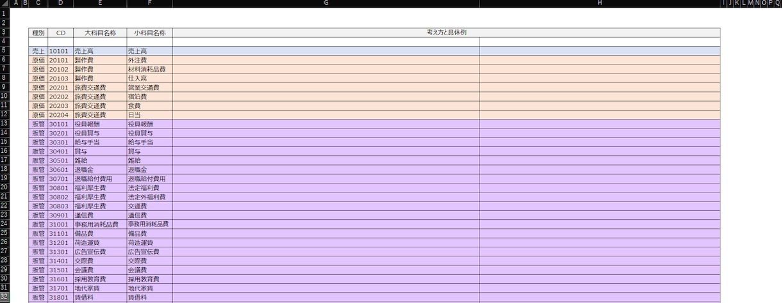Click the 外注費 sub-account cell

coord(149,59)
